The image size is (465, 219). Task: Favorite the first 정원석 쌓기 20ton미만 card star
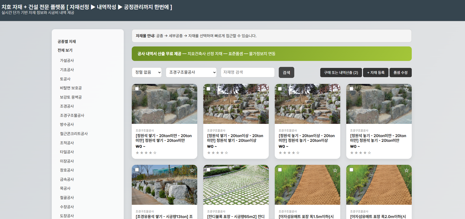(x=192, y=89)
